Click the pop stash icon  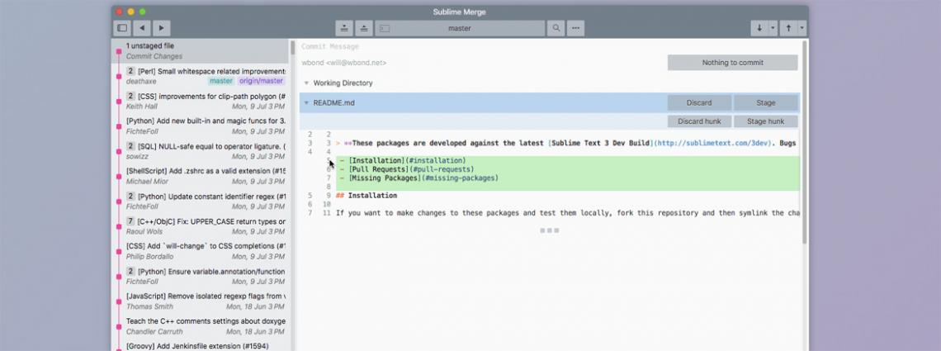[364, 28]
